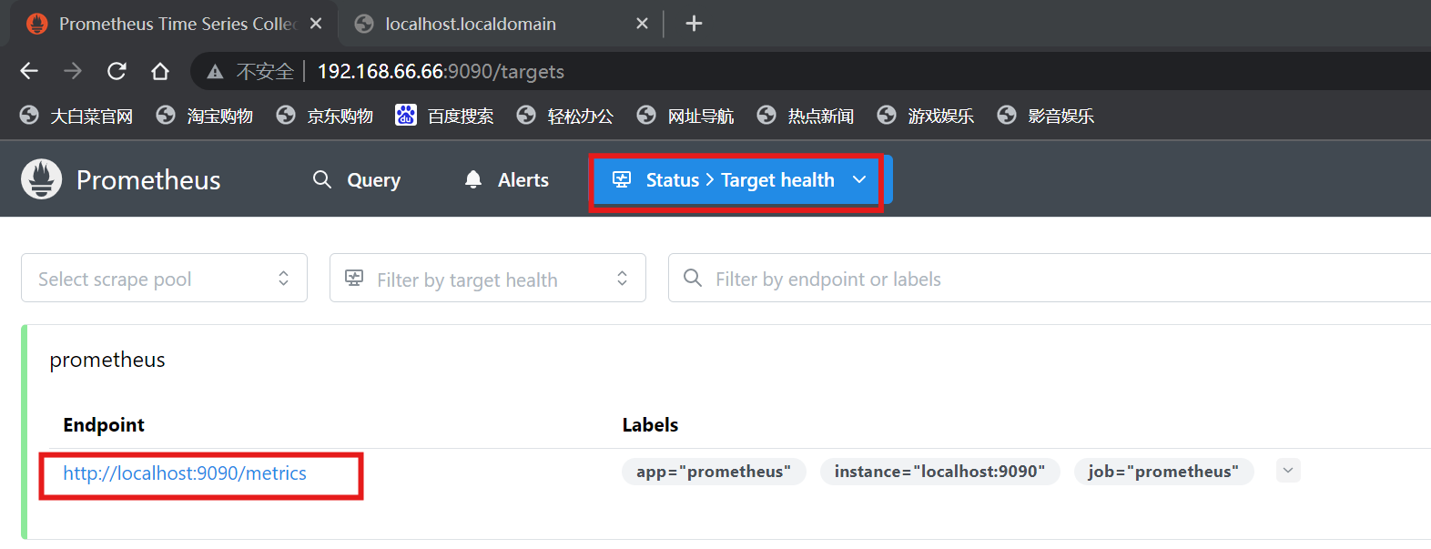1431x549 pixels.
Task: Click the magnifier icon beside Query
Action: click(x=322, y=179)
